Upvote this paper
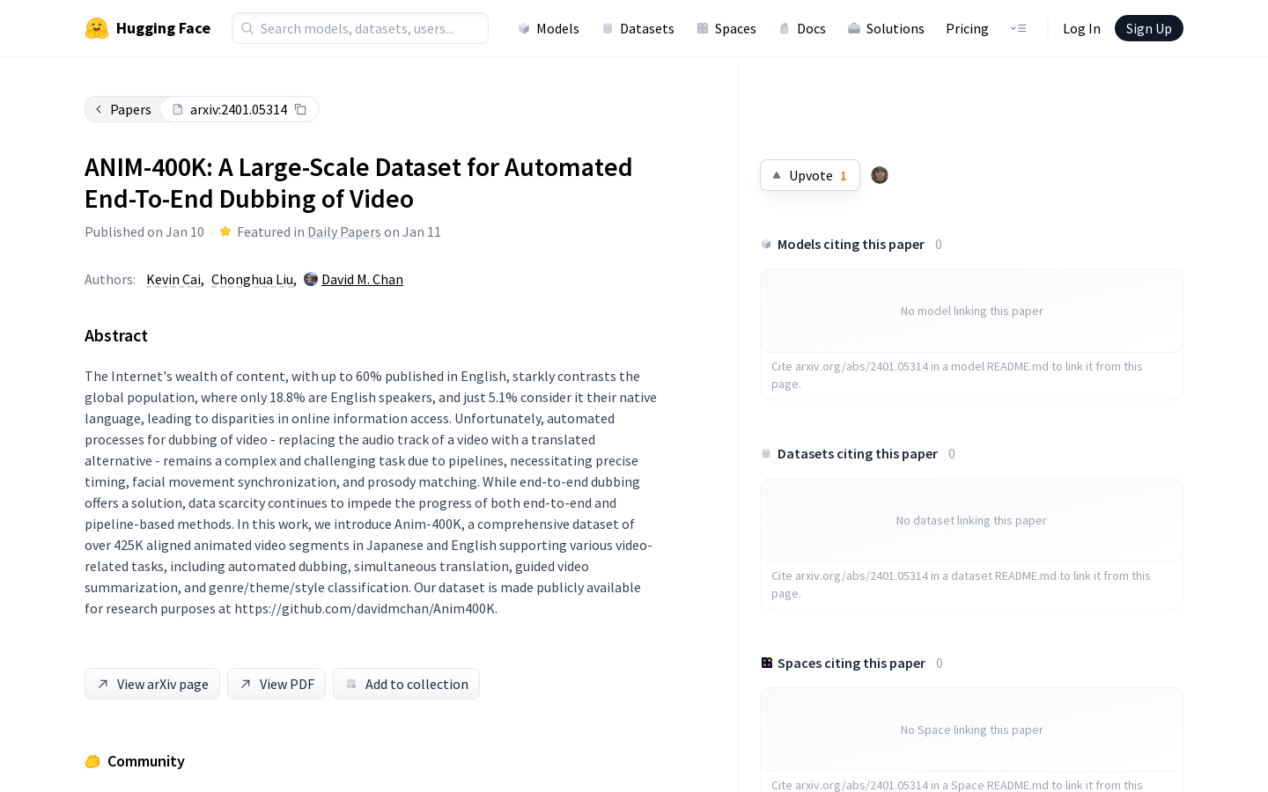The height and width of the screenshot is (792, 1268). coord(810,175)
